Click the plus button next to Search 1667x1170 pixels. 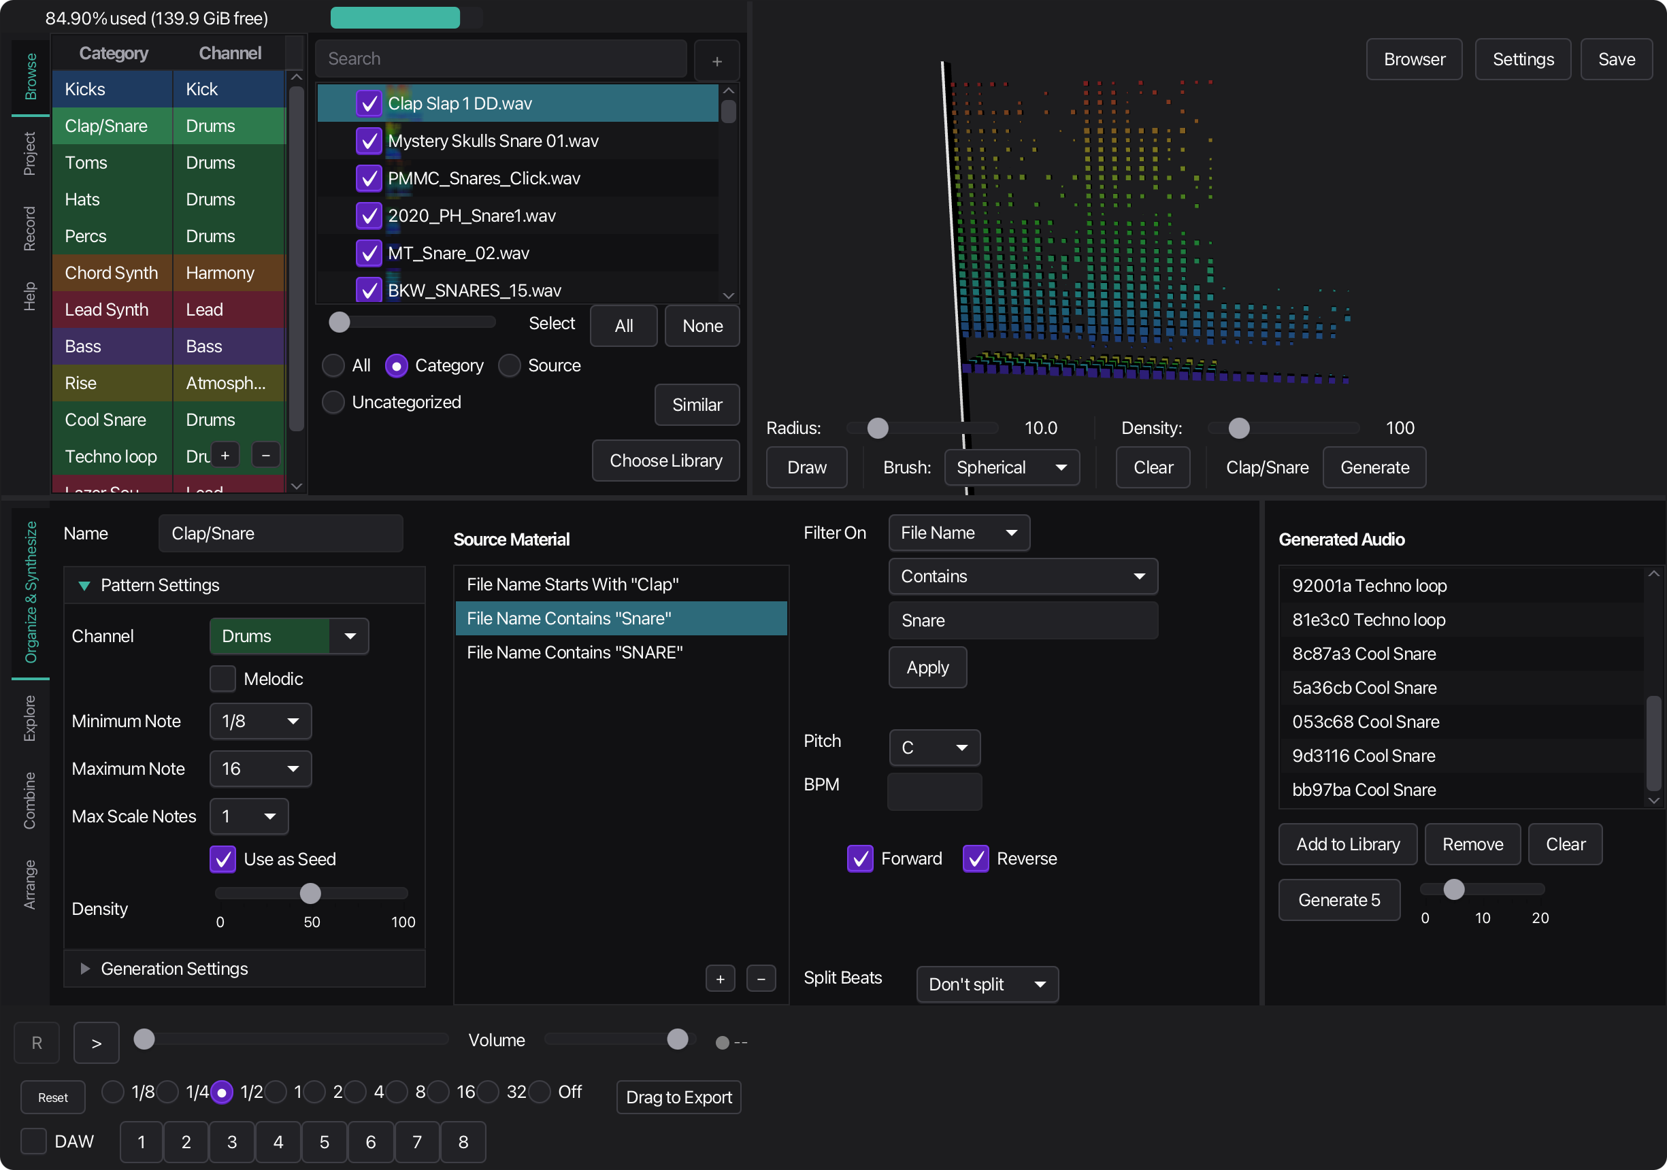point(716,61)
